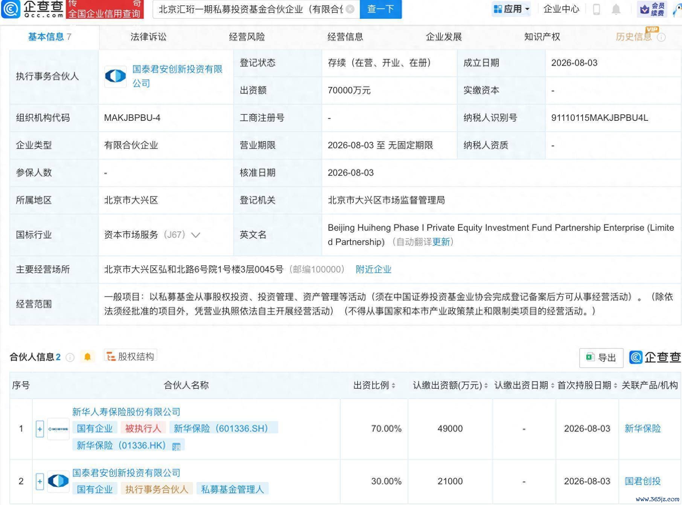682x505 pixels.
Task: Select the 组织机构代码 value MAKJBPBU-4
Action: click(x=132, y=118)
